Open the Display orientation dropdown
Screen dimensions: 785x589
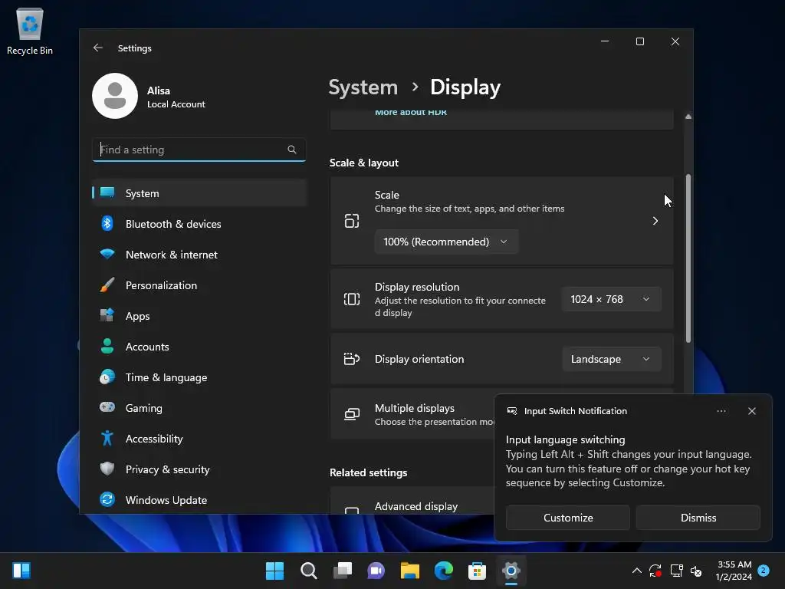(x=611, y=359)
